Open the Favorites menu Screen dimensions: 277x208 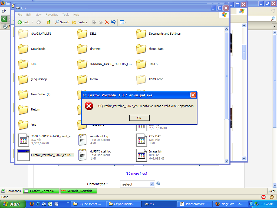52,15
